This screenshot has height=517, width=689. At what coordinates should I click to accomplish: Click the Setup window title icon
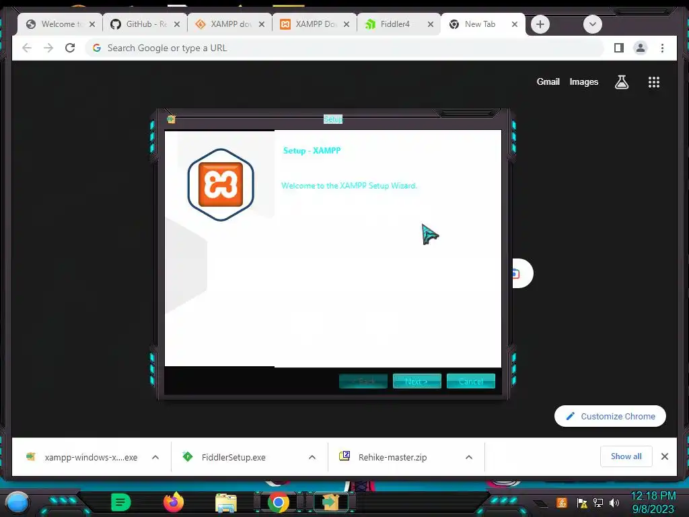(171, 119)
